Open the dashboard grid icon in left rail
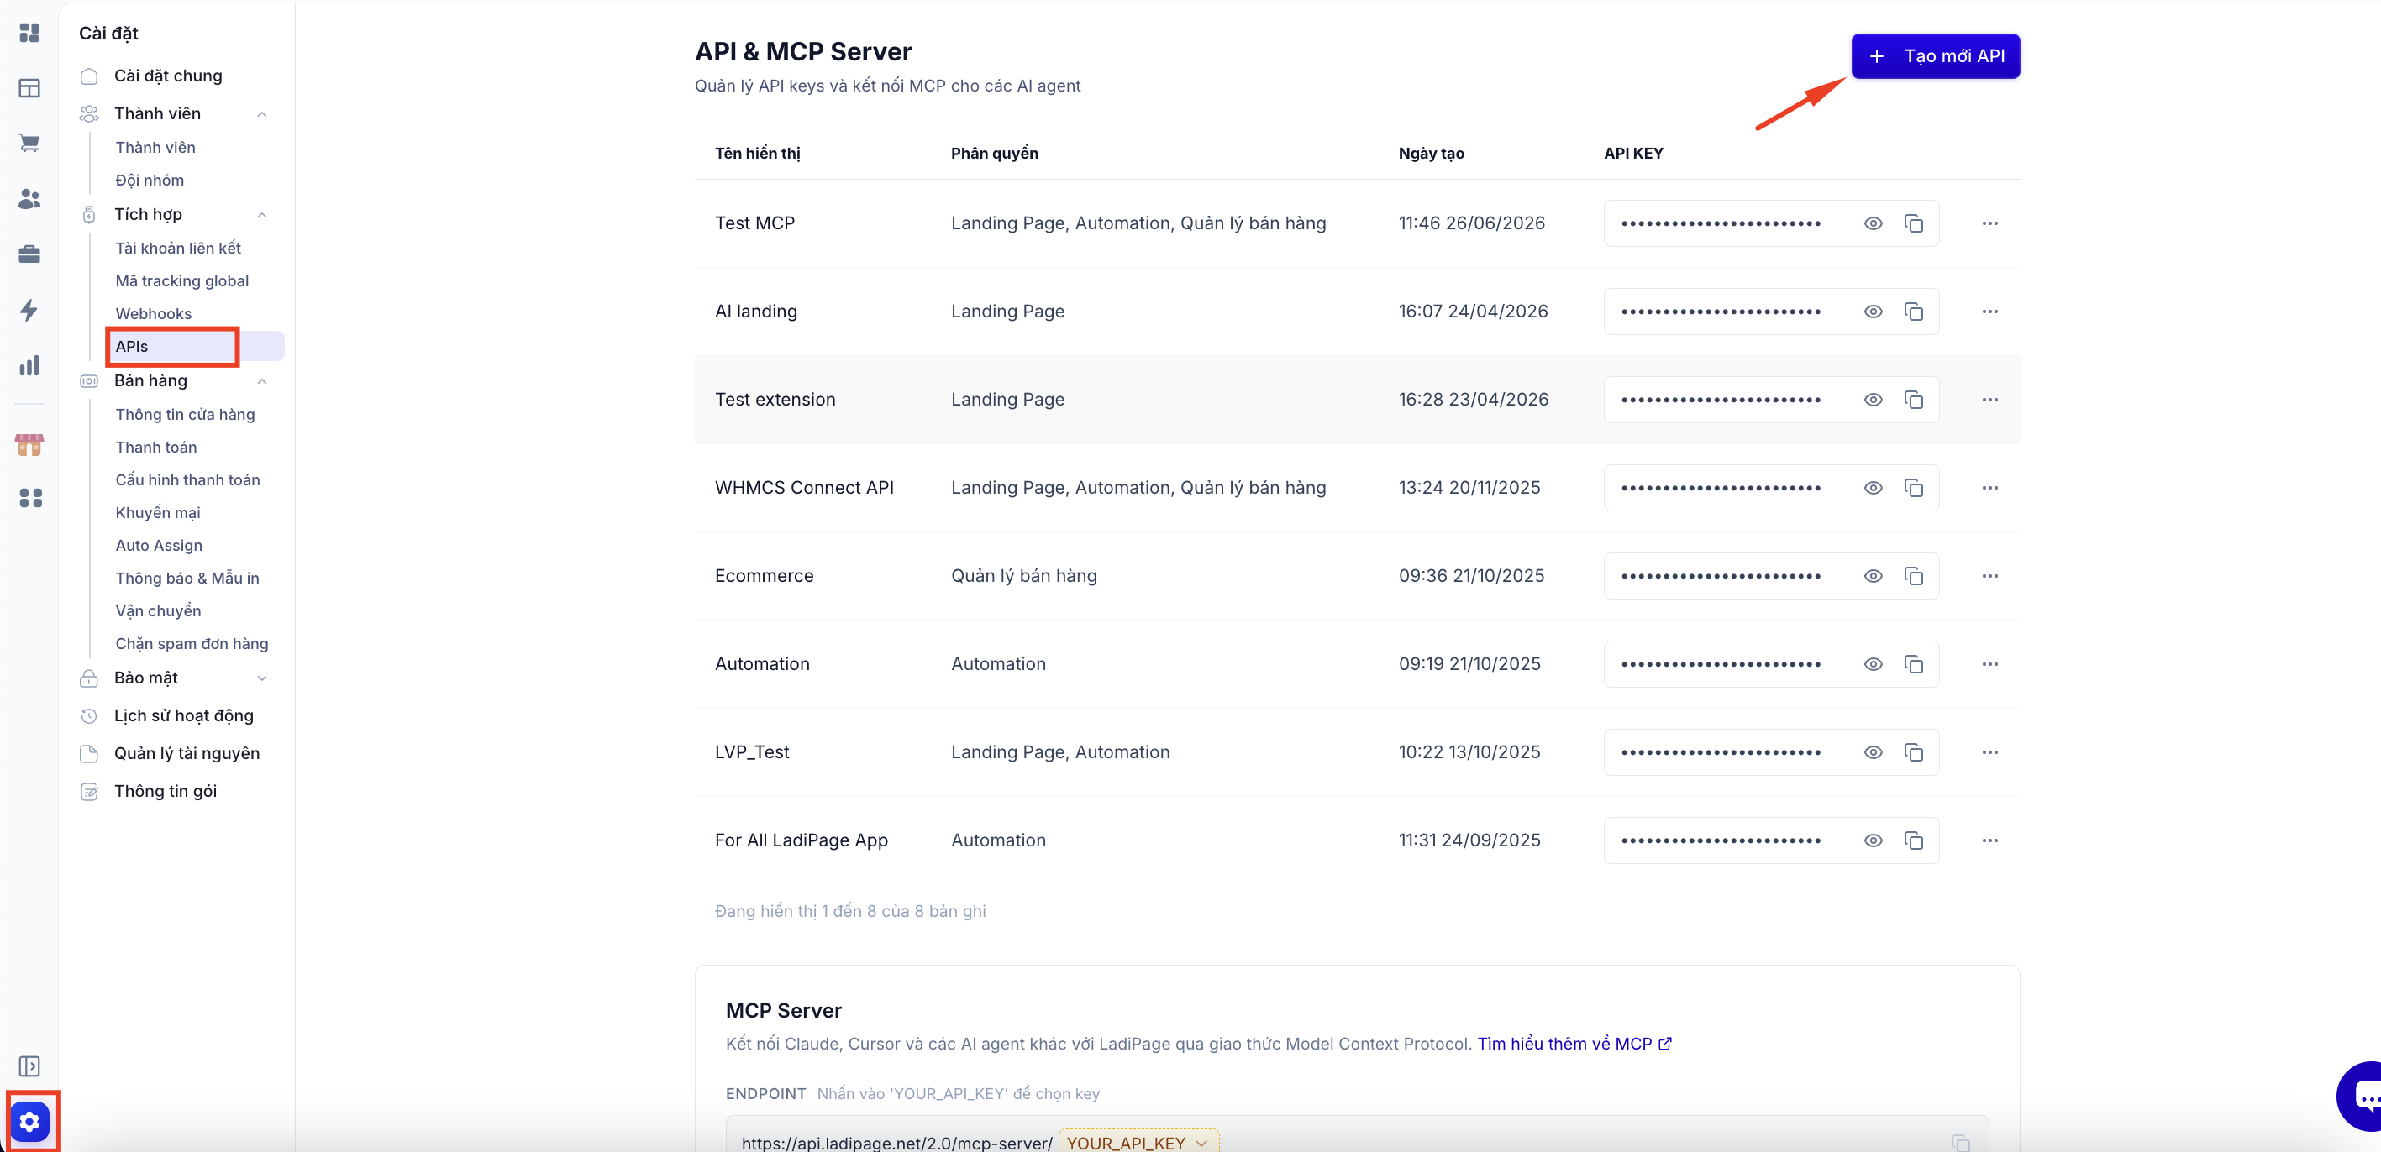 (29, 34)
